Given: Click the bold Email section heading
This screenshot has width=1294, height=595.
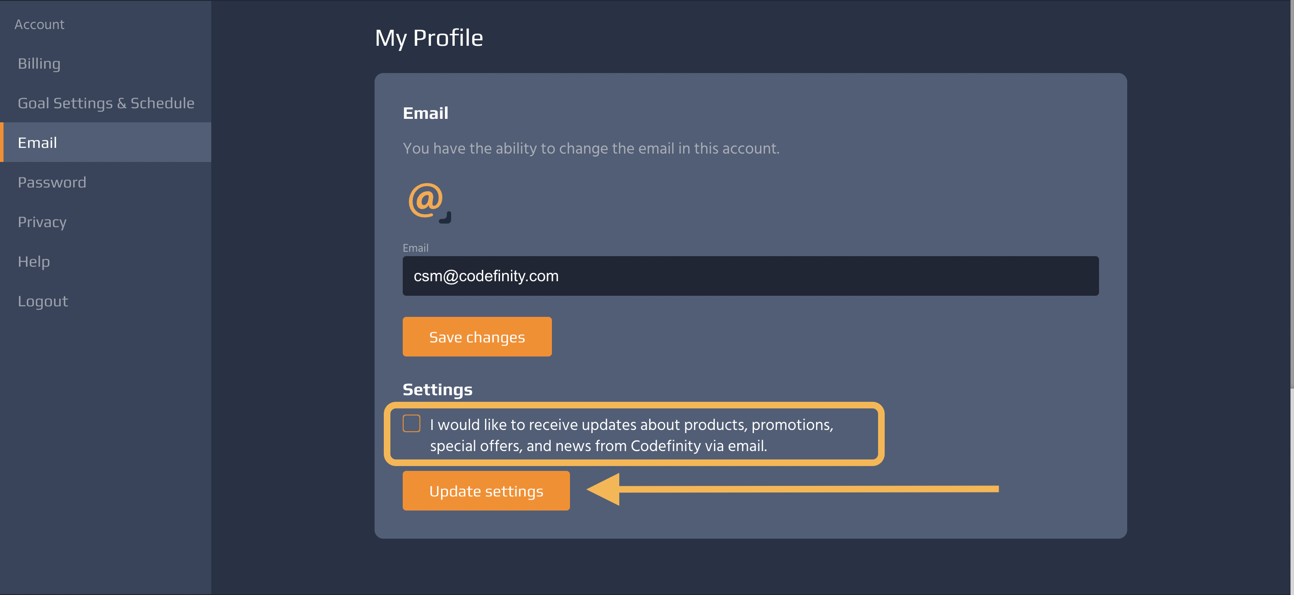Looking at the screenshot, I should (426, 114).
